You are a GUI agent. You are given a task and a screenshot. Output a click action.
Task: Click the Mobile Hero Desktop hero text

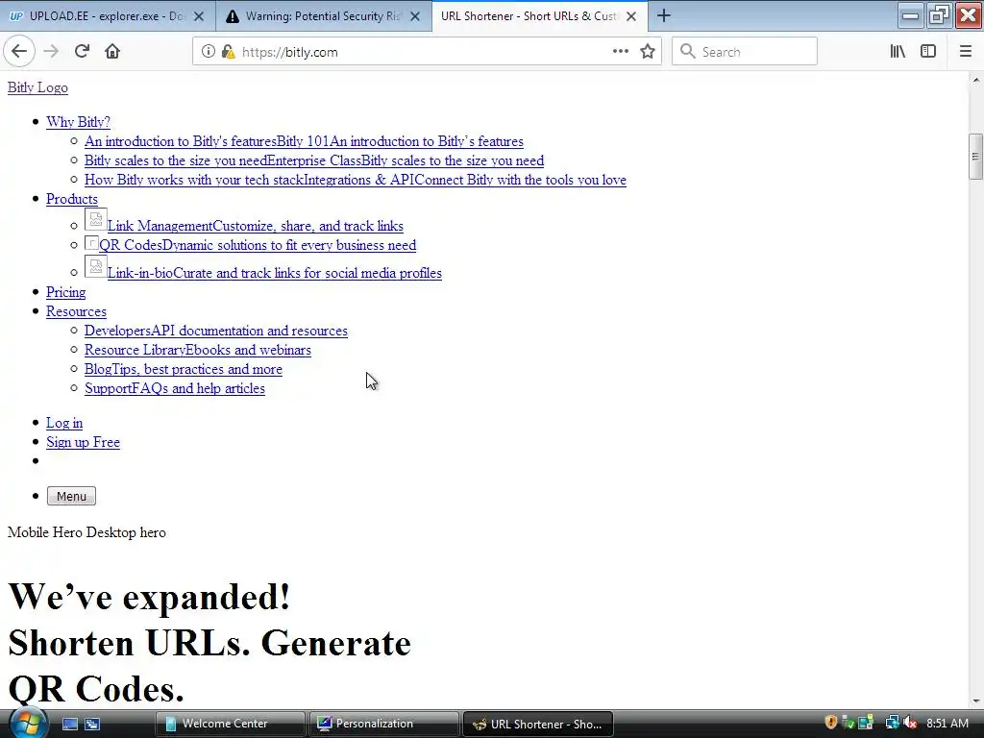point(86,532)
